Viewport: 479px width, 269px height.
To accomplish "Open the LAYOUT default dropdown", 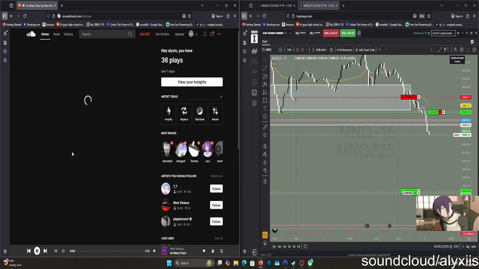I will (x=443, y=33).
